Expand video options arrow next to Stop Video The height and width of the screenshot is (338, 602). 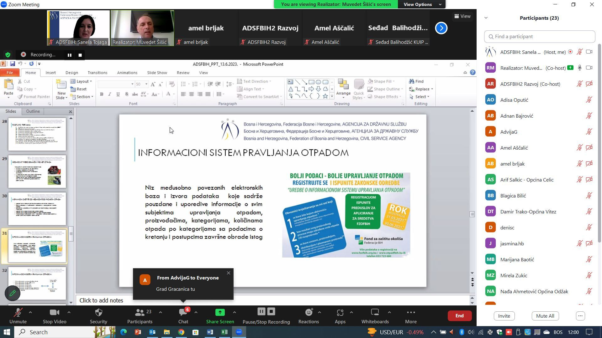pos(69,312)
